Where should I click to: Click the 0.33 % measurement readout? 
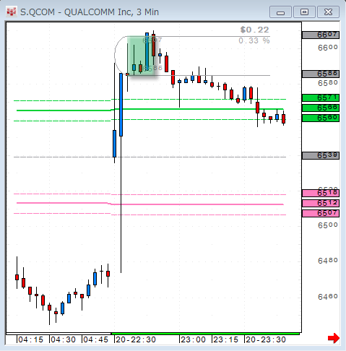tap(254, 40)
